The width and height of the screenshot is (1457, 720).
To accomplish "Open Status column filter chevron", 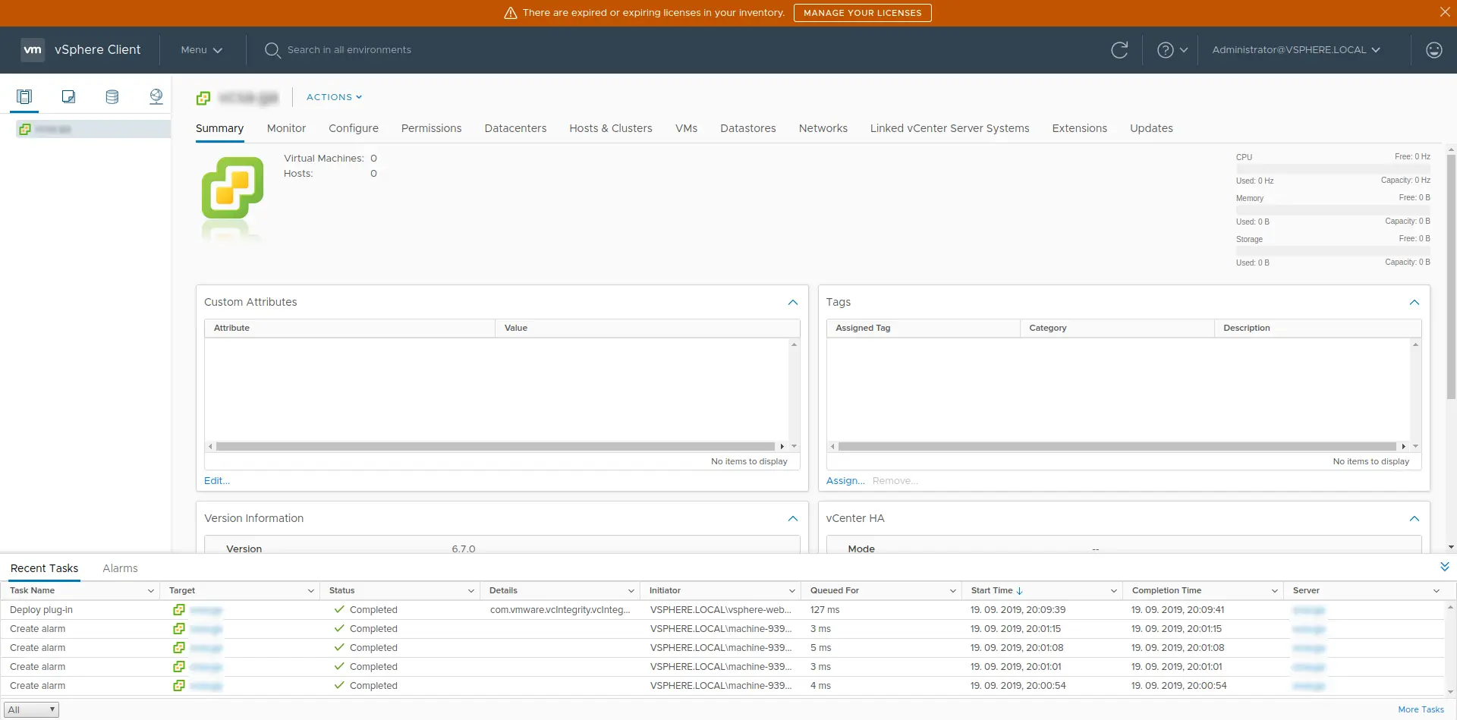I will [470, 591].
